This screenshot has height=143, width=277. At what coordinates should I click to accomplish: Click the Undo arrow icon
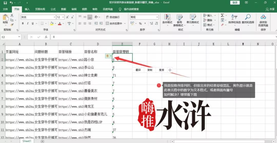pyautogui.click(x=11, y=3)
